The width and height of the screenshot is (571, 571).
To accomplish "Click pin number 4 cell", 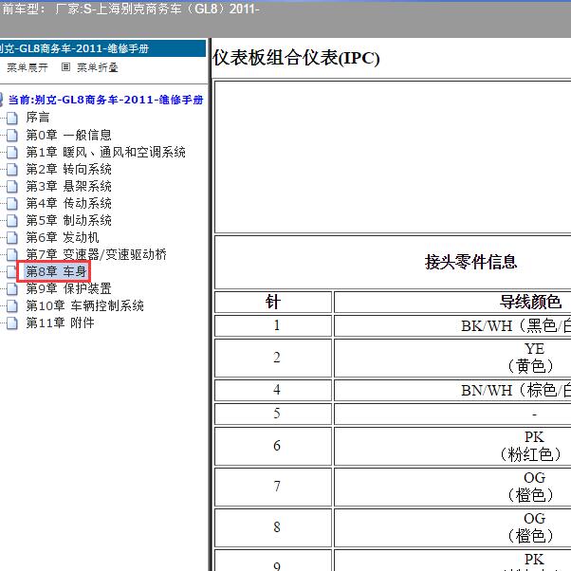I will click(273, 390).
